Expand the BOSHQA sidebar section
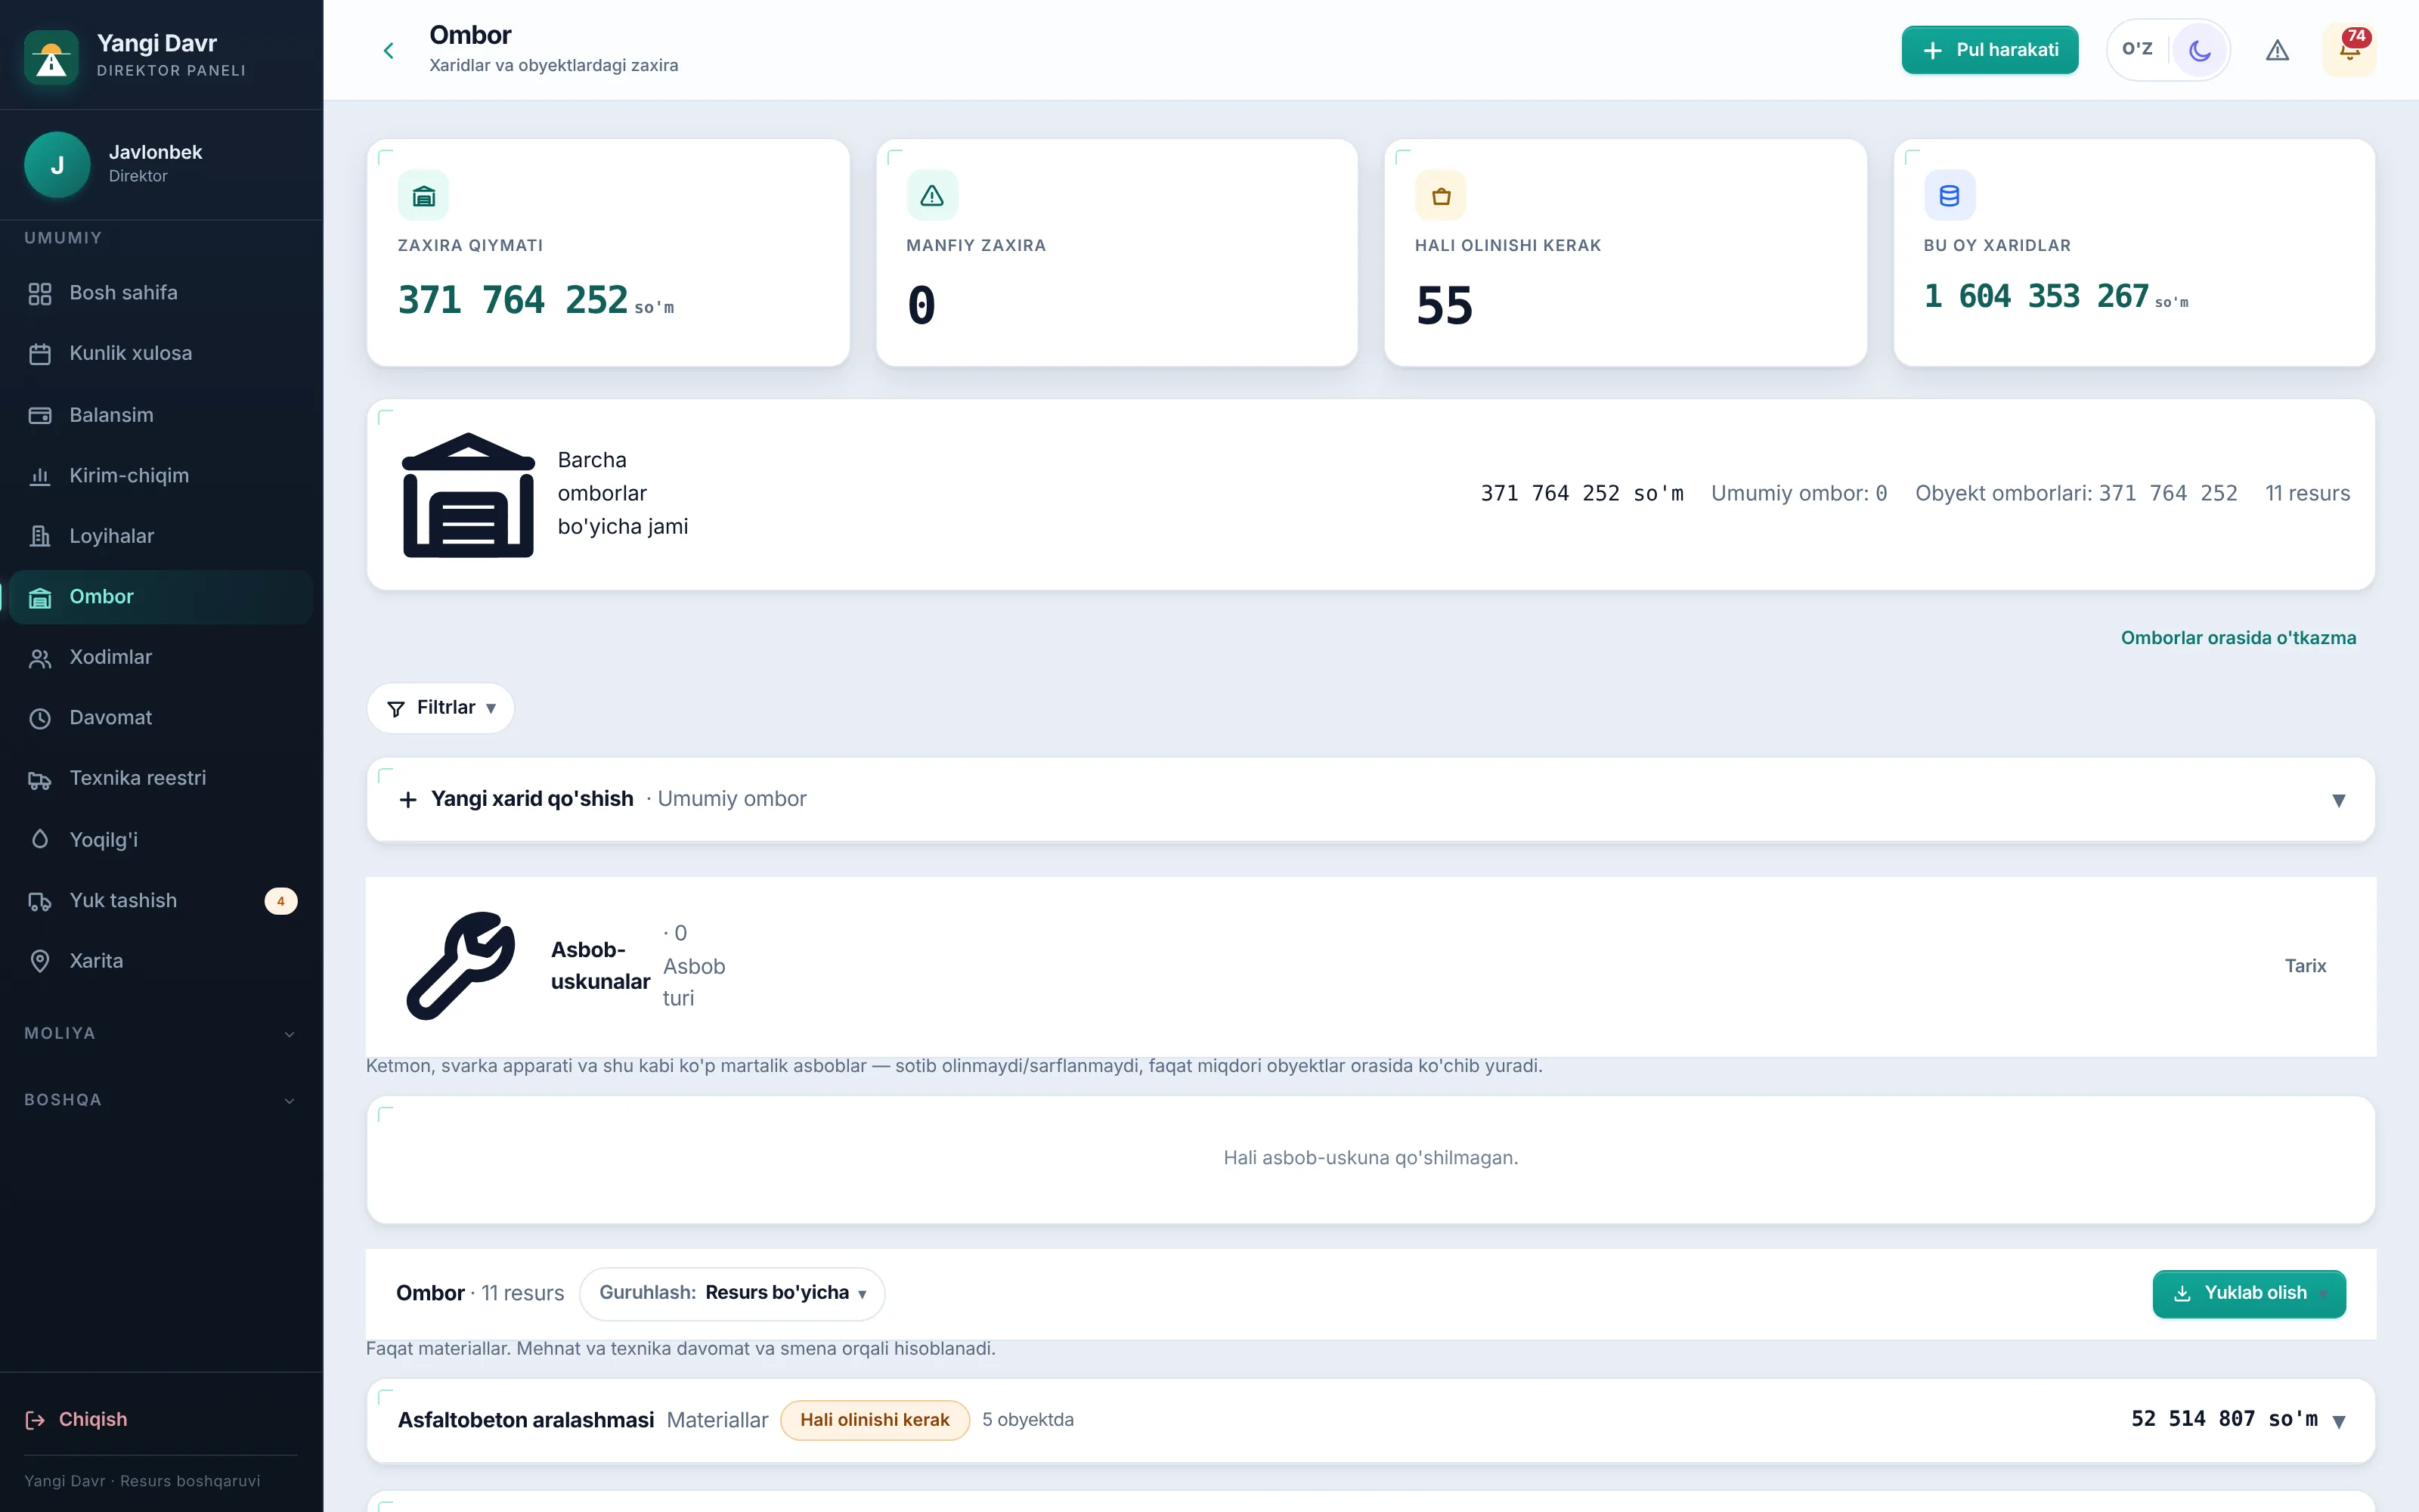This screenshot has height=1512, width=2419. 161,1100
